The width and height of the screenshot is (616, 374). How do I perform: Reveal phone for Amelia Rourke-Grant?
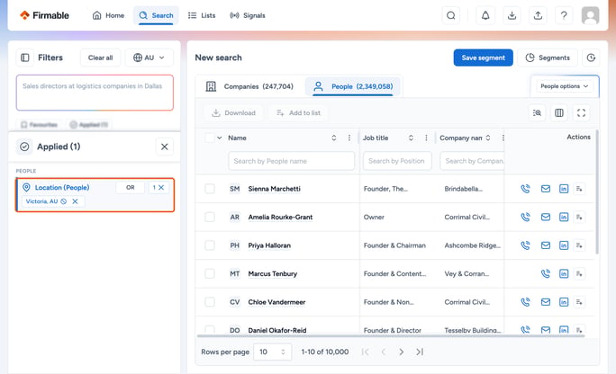(x=525, y=217)
